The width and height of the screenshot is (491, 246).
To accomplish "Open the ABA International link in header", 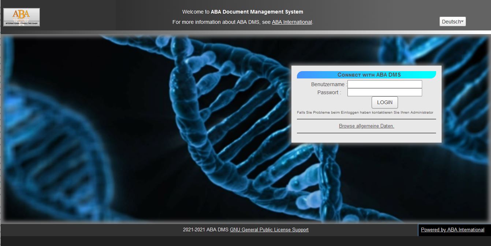I will 292,22.
